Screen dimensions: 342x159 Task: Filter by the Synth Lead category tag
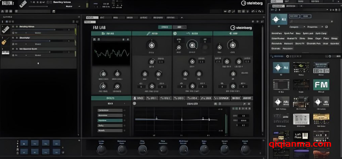(x=307, y=34)
